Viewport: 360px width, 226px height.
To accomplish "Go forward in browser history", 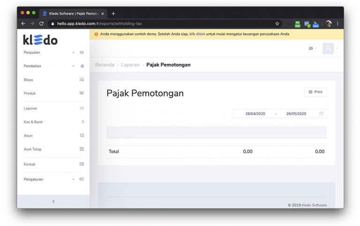I will pos(32,23).
